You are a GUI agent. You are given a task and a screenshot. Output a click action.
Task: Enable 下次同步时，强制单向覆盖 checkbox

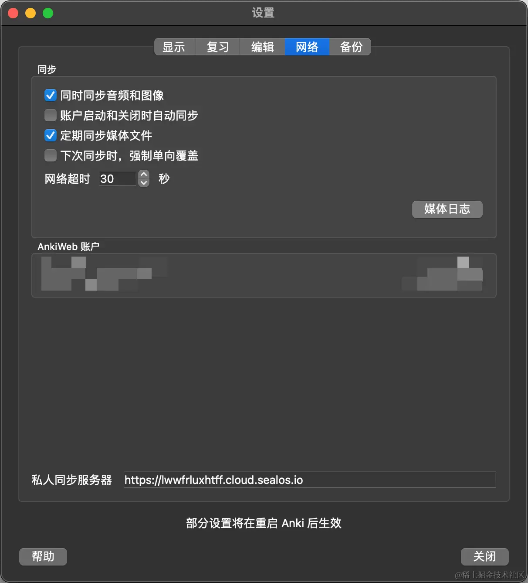(51, 155)
